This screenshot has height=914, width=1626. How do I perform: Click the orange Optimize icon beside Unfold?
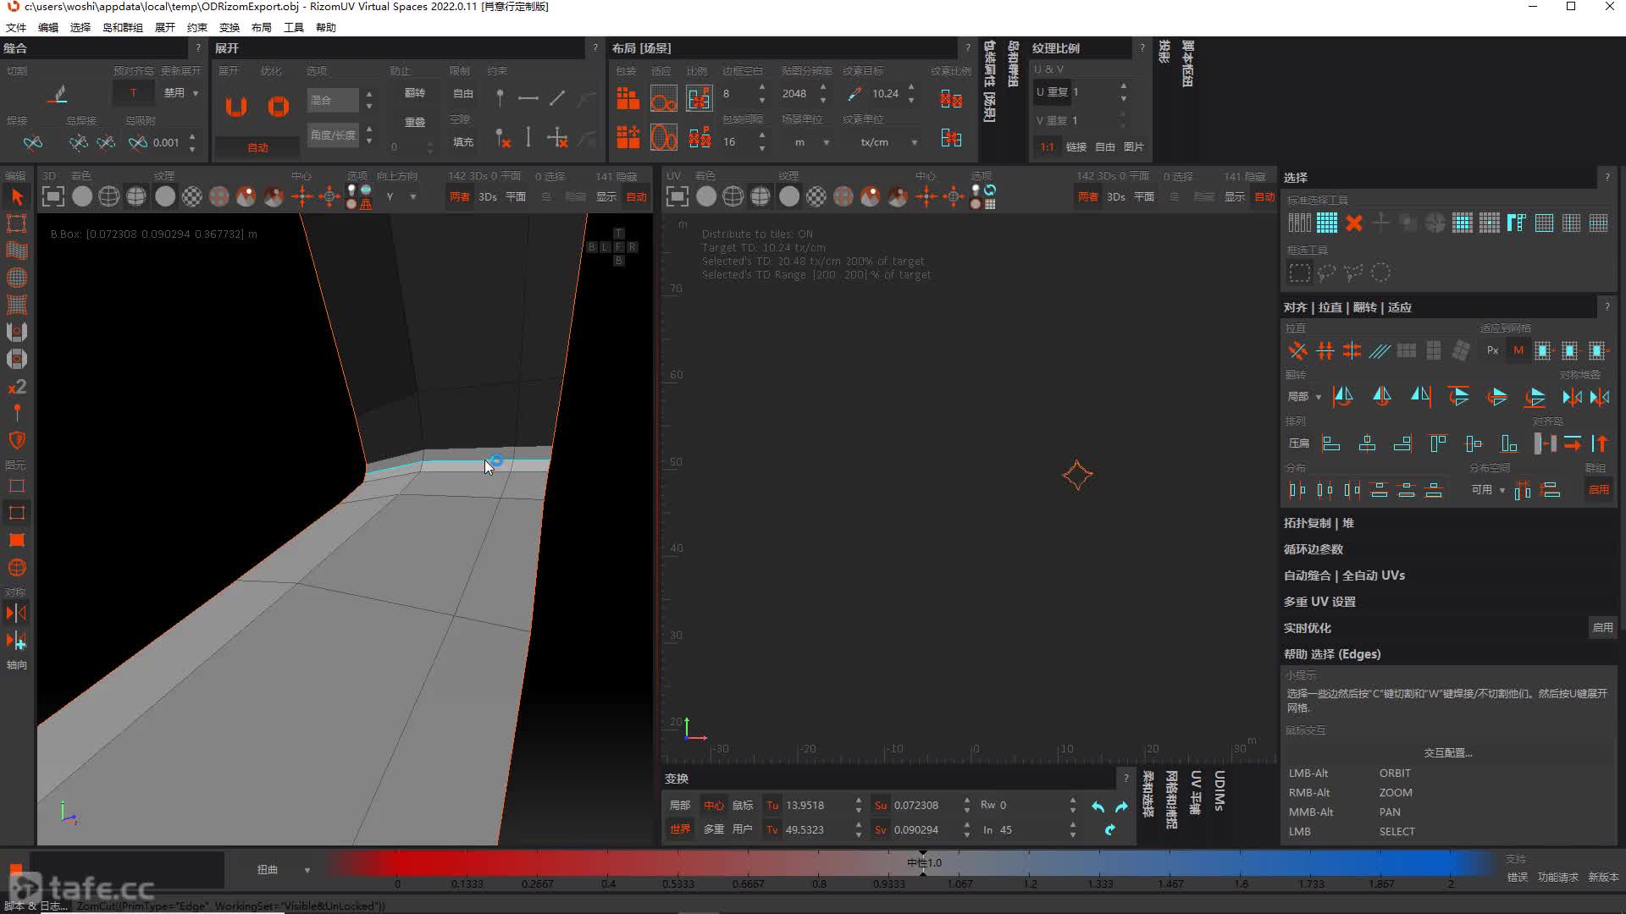point(278,107)
